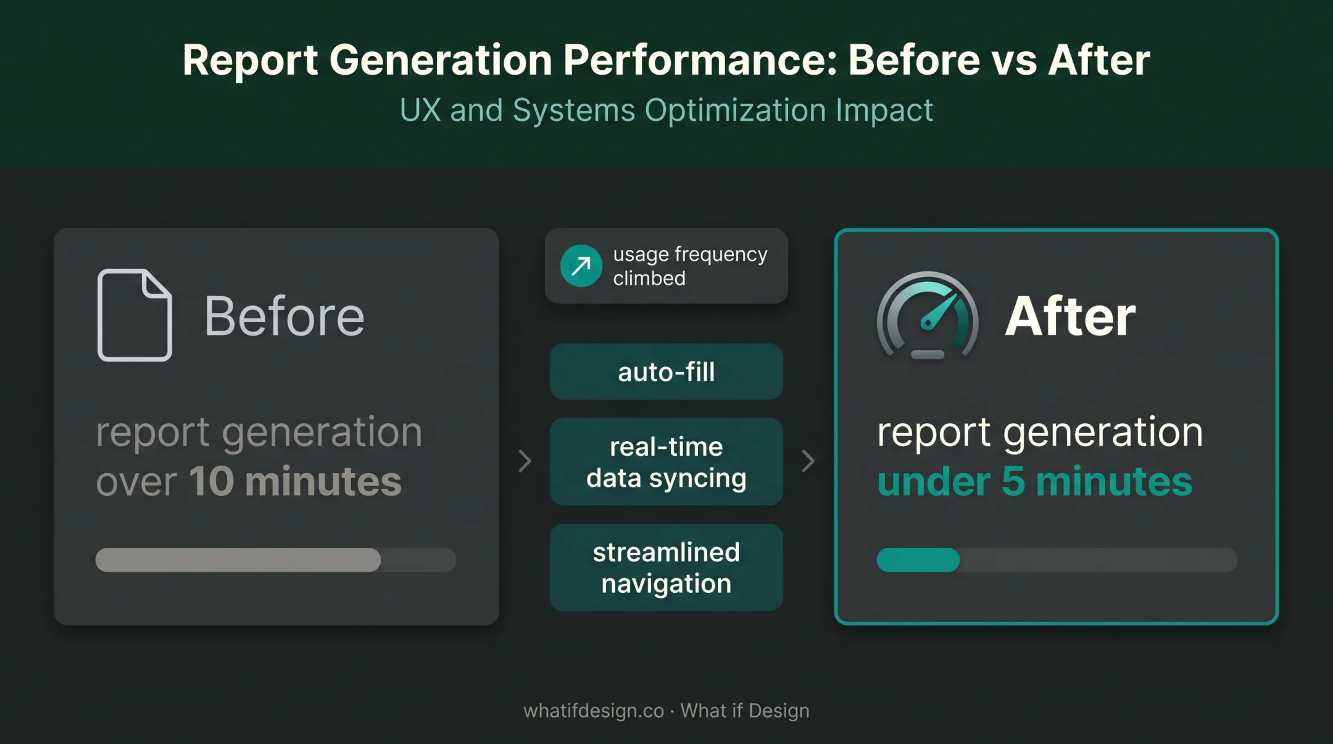Click the chevron arrow before the After card
The image size is (1333, 744).
[808, 461]
